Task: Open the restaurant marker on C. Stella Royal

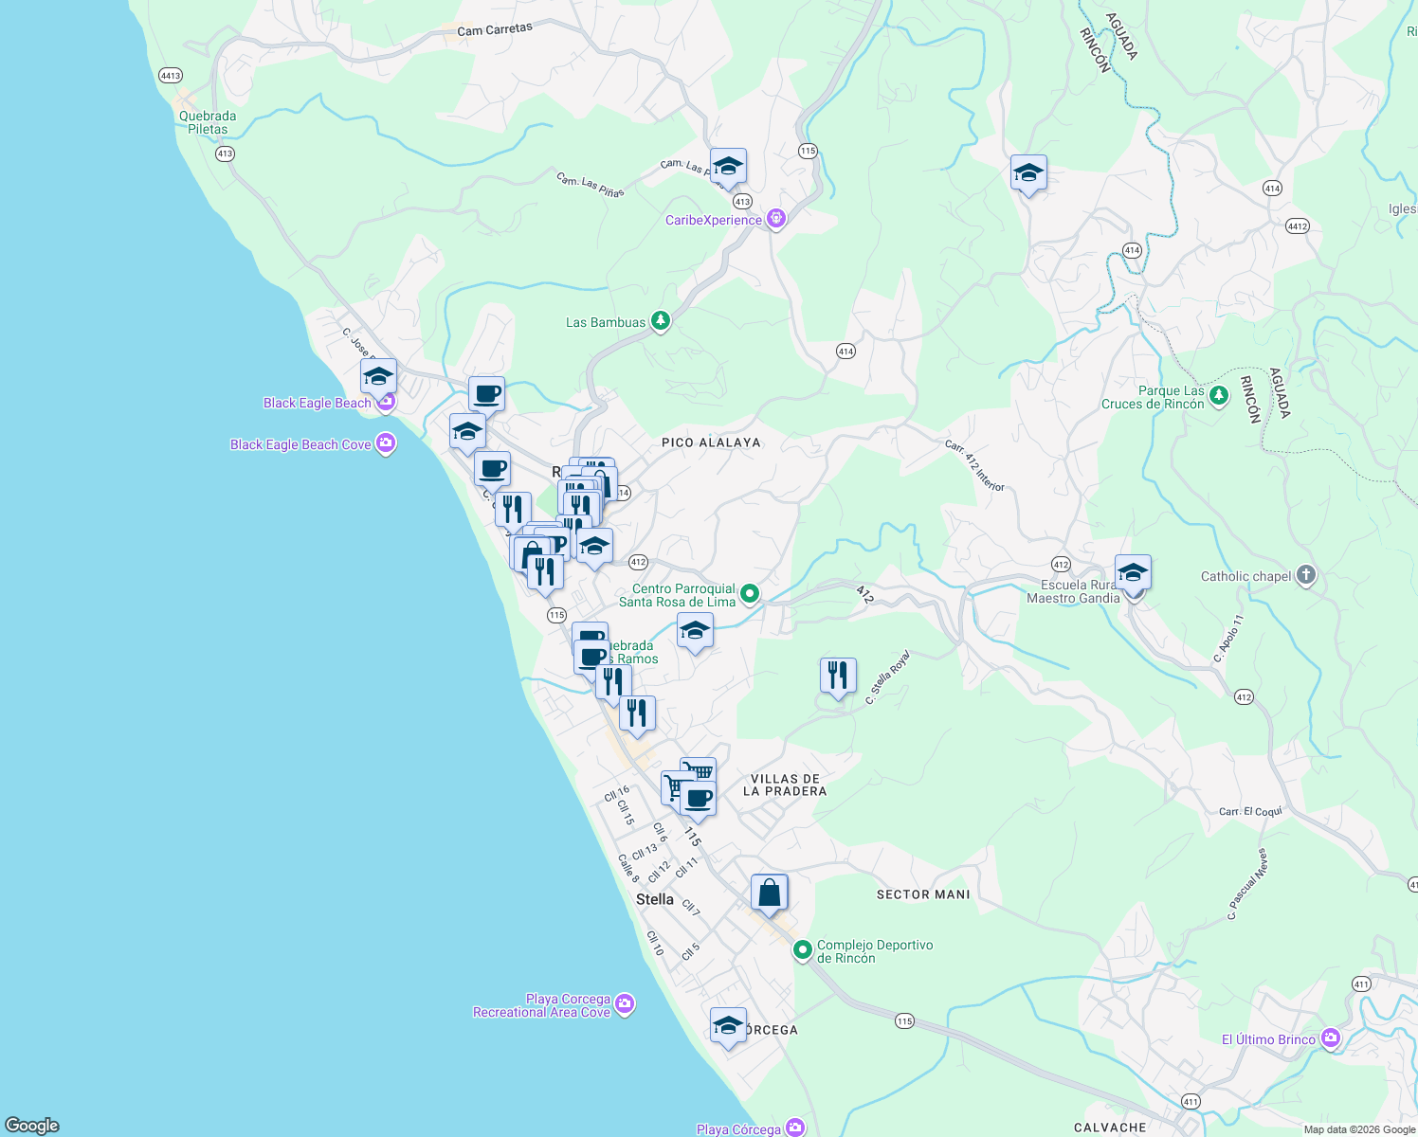Action: (838, 675)
